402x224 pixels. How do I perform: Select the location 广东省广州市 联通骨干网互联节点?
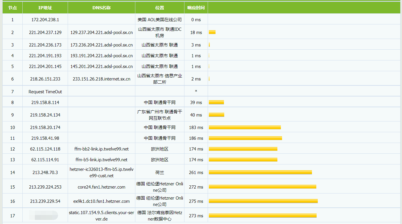[x=160, y=115]
